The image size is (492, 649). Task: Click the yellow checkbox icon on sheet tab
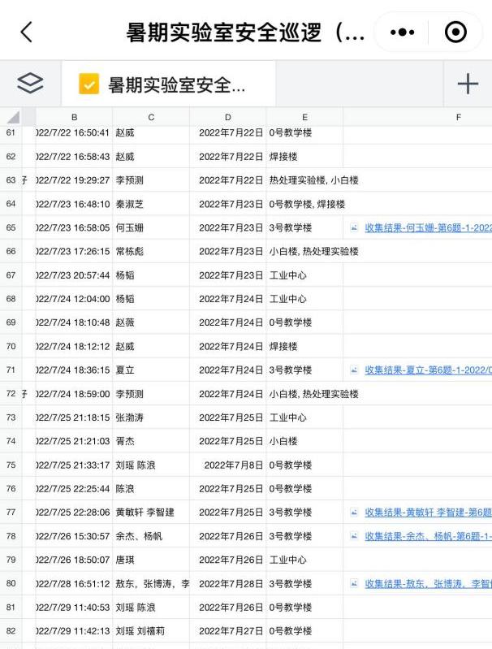tap(88, 84)
